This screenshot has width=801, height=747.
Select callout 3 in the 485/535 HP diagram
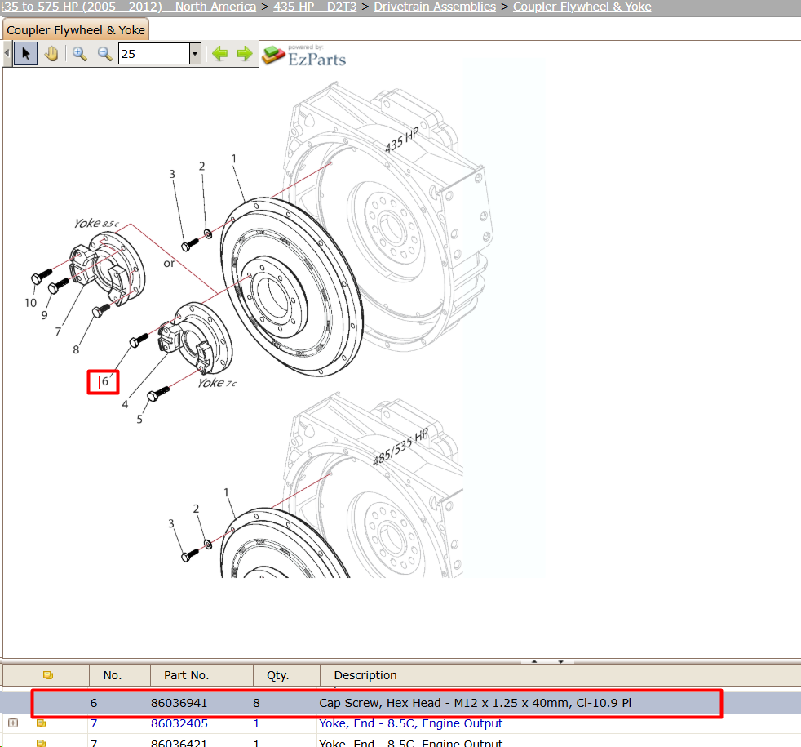point(171,523)
